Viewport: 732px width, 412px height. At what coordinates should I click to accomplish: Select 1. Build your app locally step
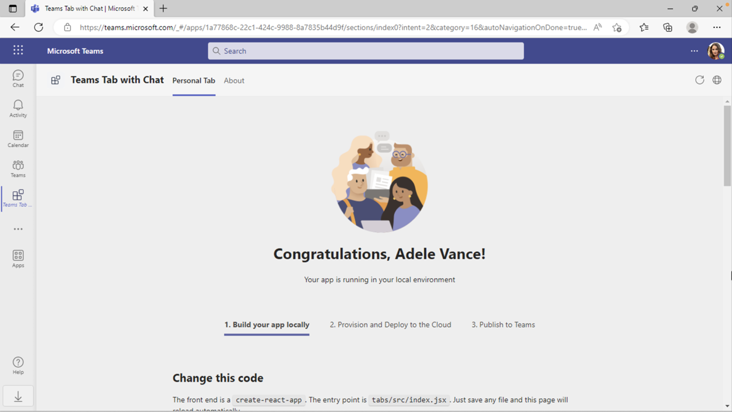tap(266, 324)
